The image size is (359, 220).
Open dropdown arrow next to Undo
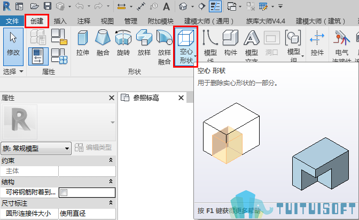coord(89,6)
